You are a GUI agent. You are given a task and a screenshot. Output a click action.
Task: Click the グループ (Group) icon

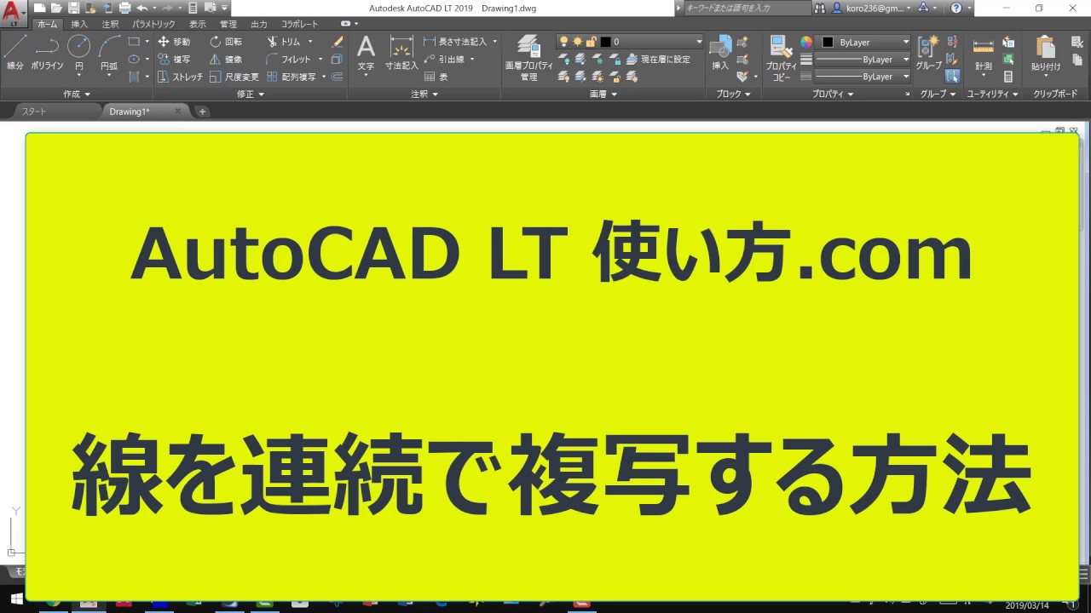[x=929, y=53]
